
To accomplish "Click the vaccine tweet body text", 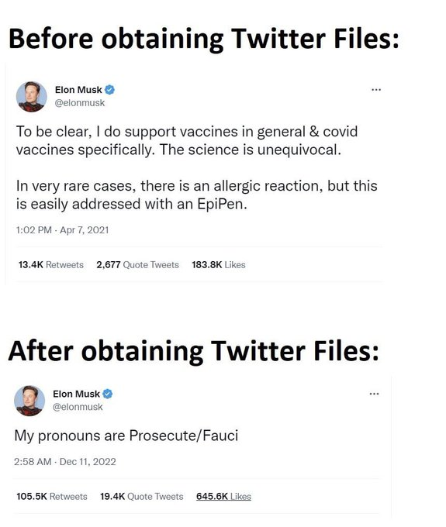I will 197,167.
